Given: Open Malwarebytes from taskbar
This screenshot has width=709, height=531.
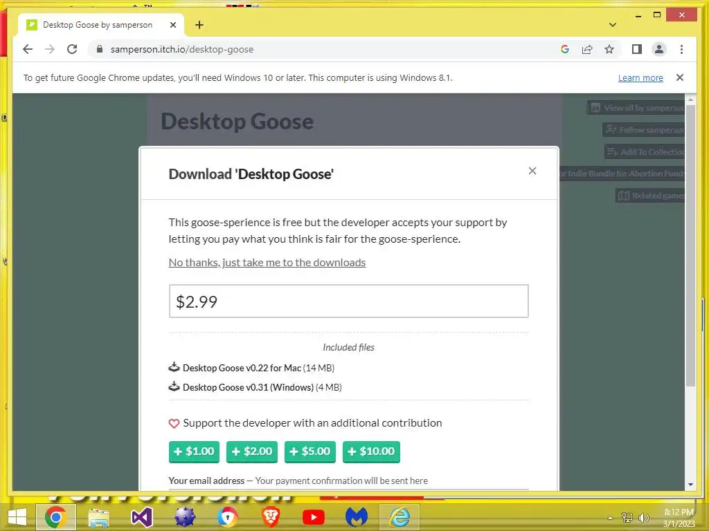Looking at the screenshot, I should [357, 517].
